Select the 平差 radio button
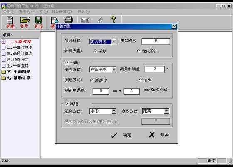233x167 pixels. pos(95,51)
